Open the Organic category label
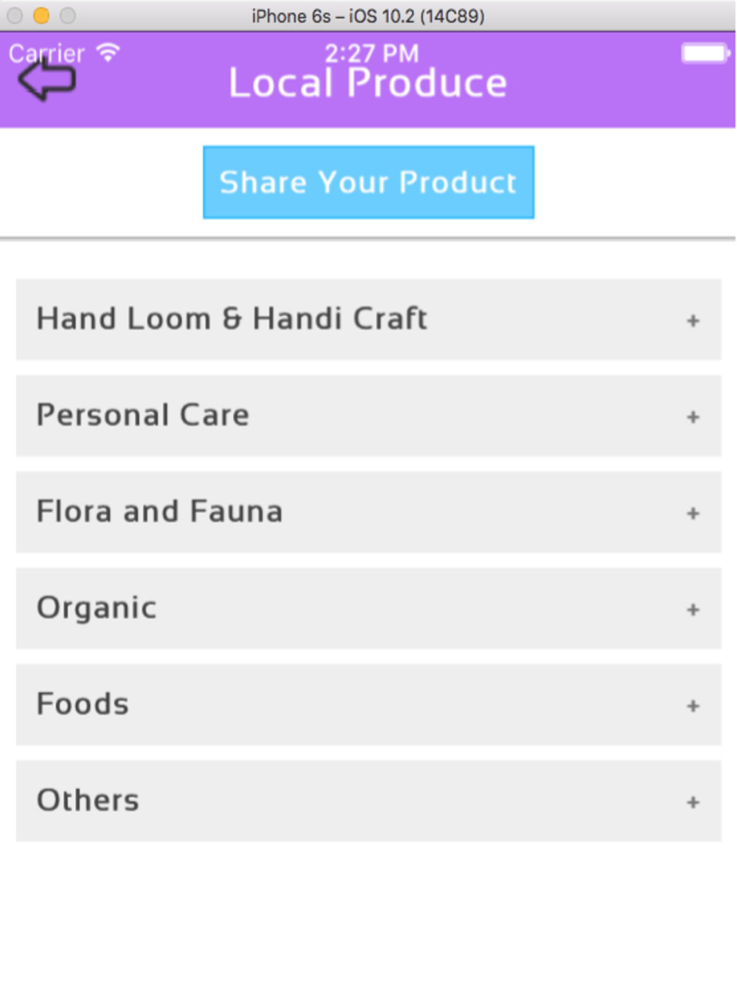 [x=97, y=609]
